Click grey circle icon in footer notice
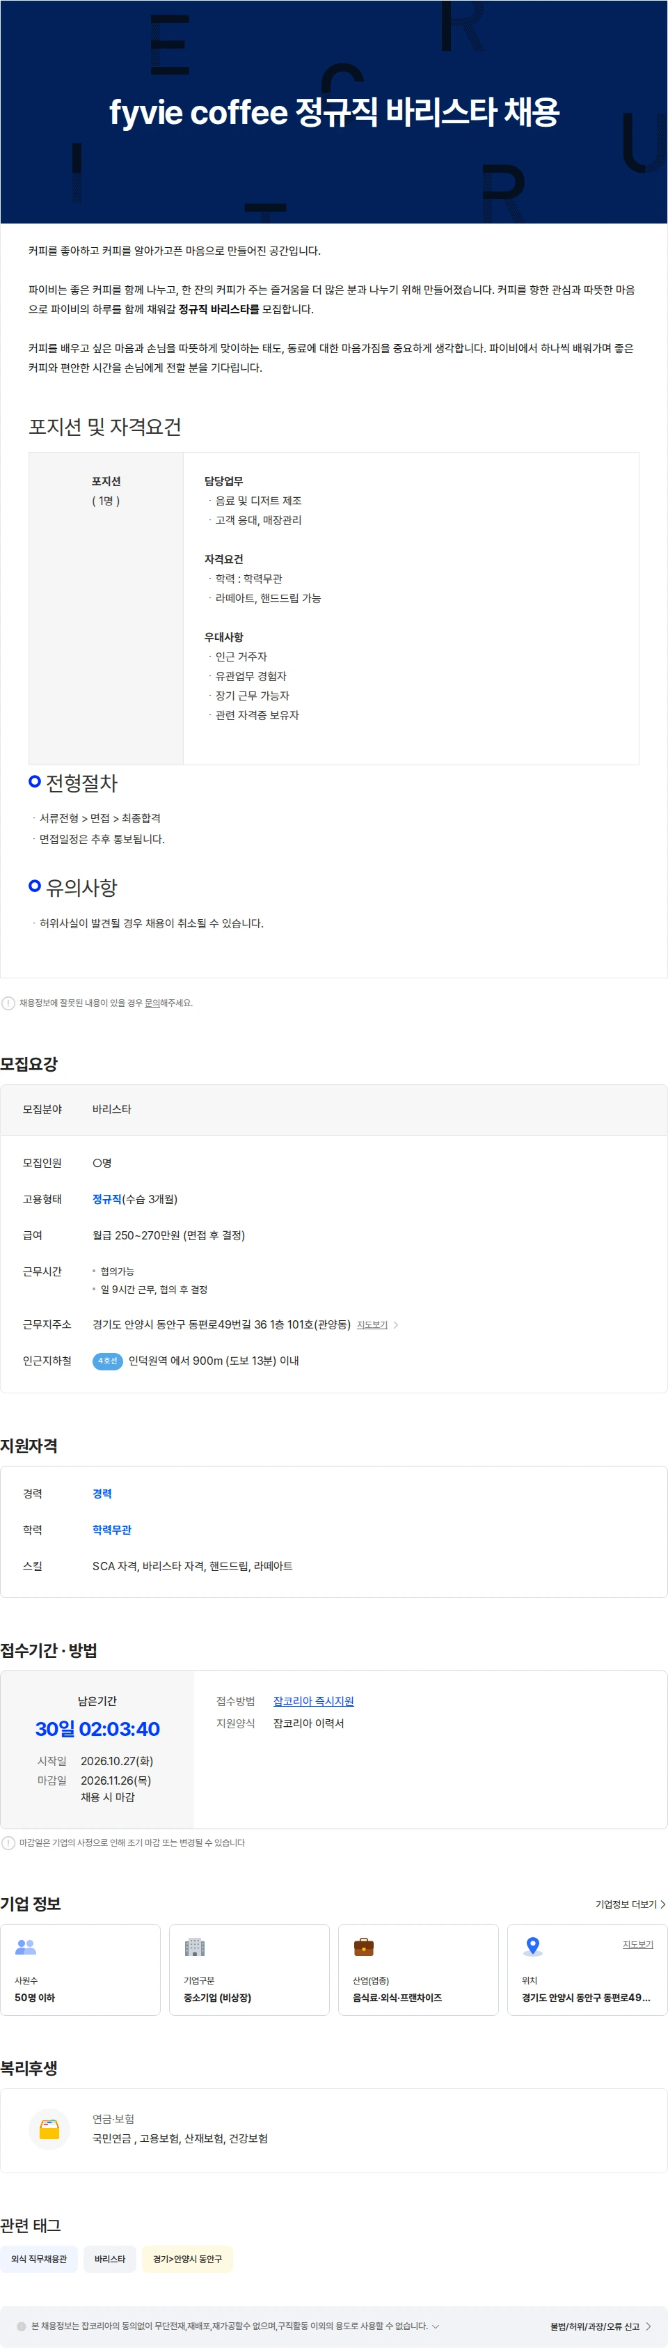The height and width of the screenshot is (2348, 668). click(22, 2326)
